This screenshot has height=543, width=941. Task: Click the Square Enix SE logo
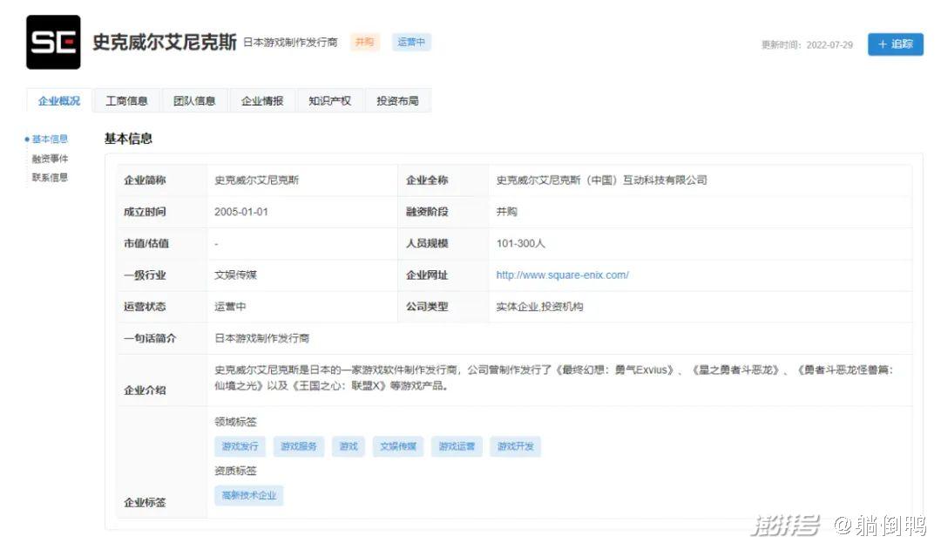pyautogui.click(x=53, y=42)
